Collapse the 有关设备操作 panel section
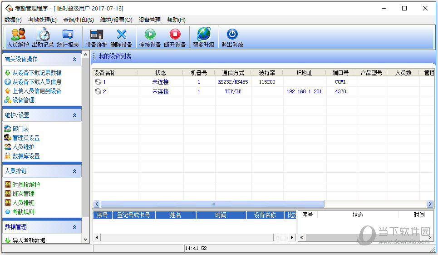Viewport: 438px width, 255px height. (x=74, y=59)
